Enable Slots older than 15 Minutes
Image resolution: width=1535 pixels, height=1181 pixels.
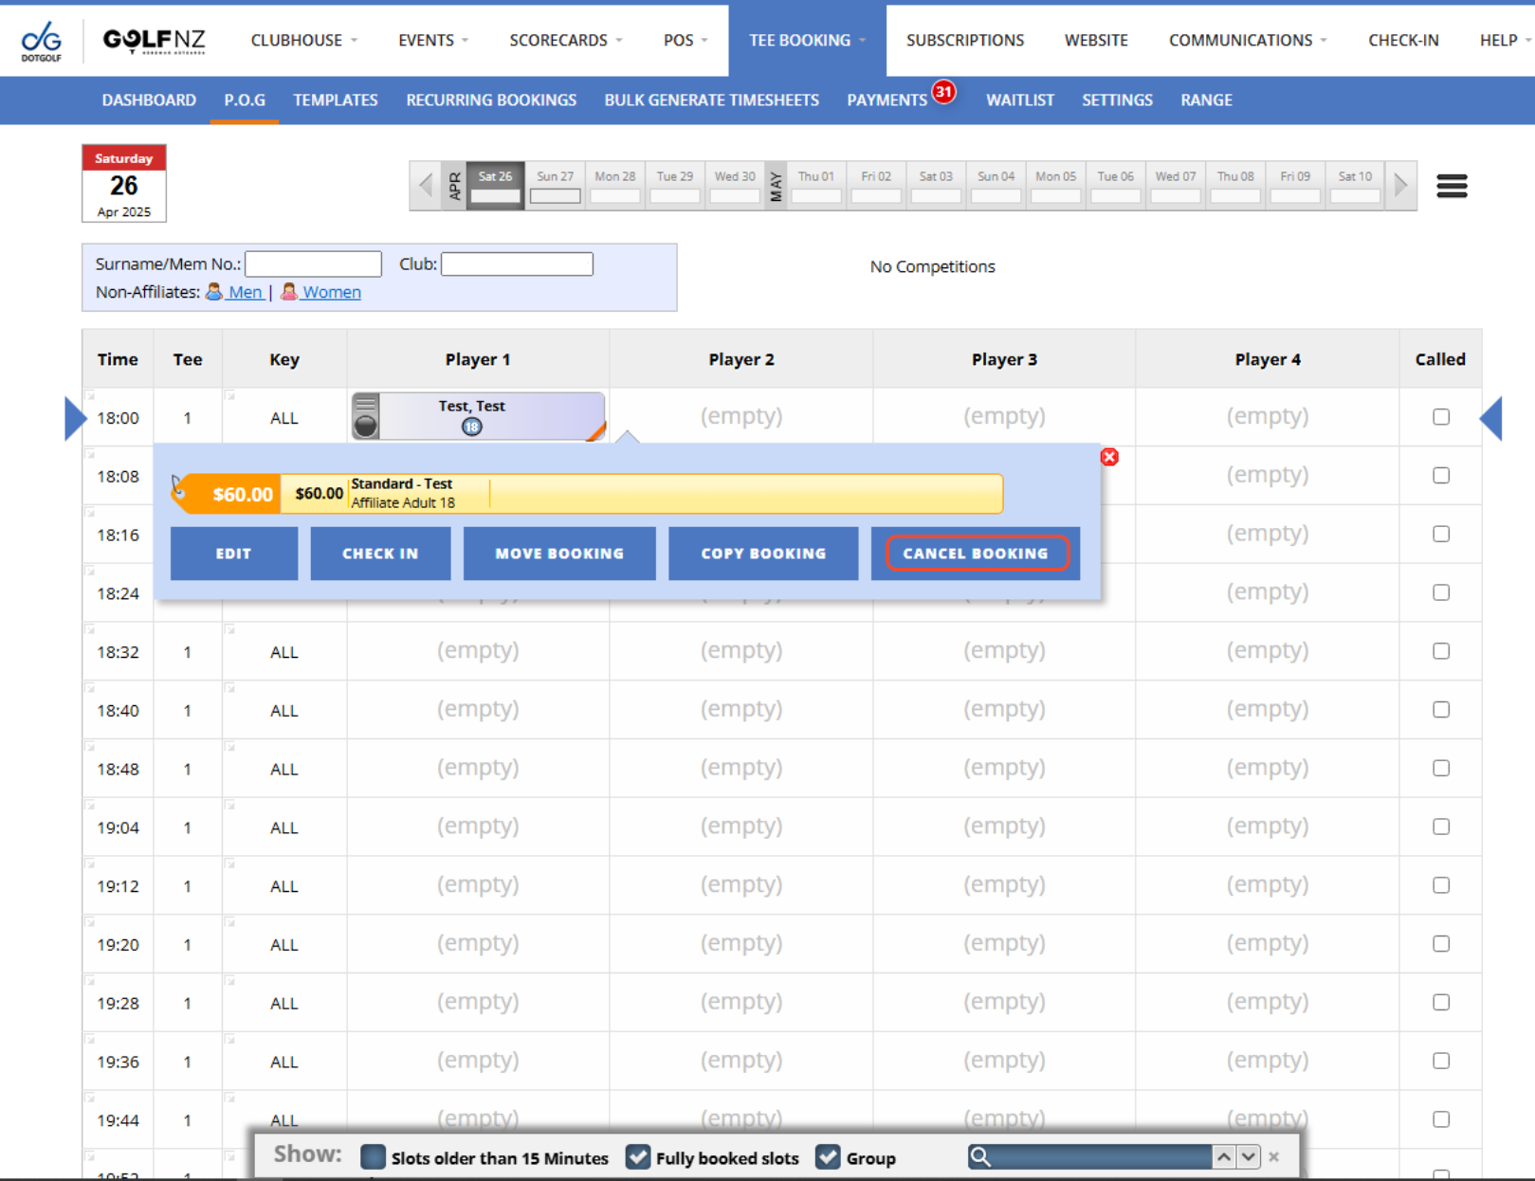point(374,1157)
